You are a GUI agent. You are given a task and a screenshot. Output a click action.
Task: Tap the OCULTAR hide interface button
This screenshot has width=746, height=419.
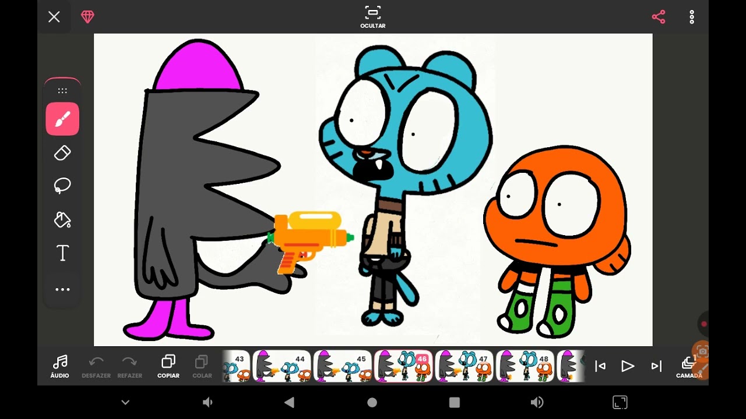tap(373, 17)
